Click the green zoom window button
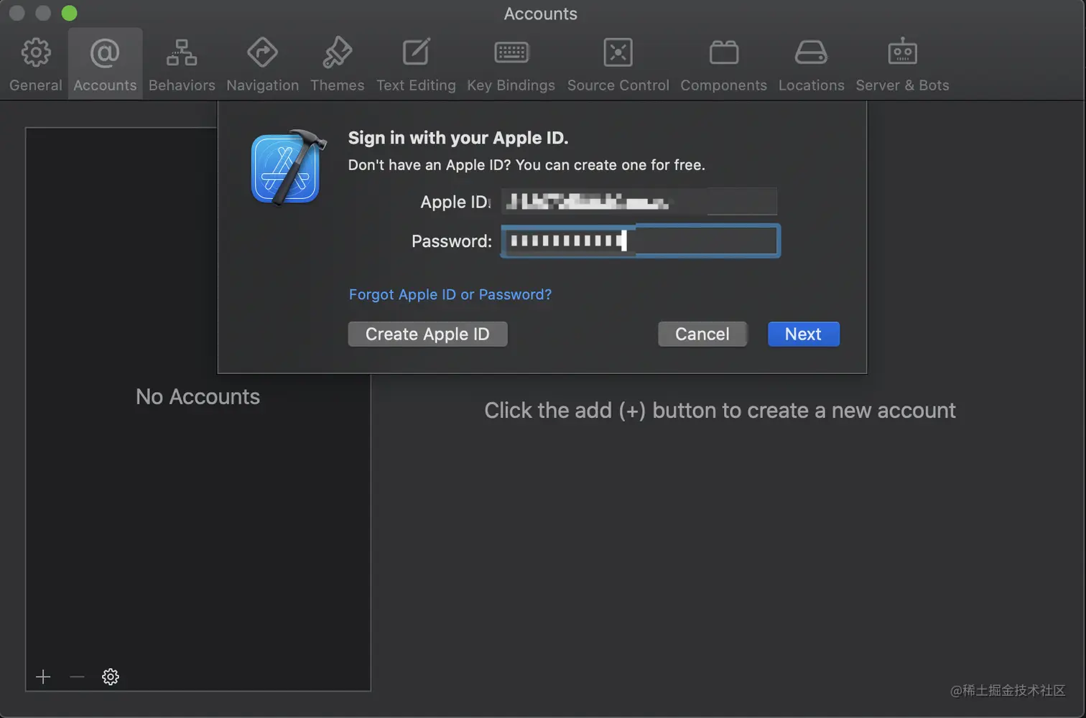The width and height of the screenshot is (1086, 718). [69, 13]
